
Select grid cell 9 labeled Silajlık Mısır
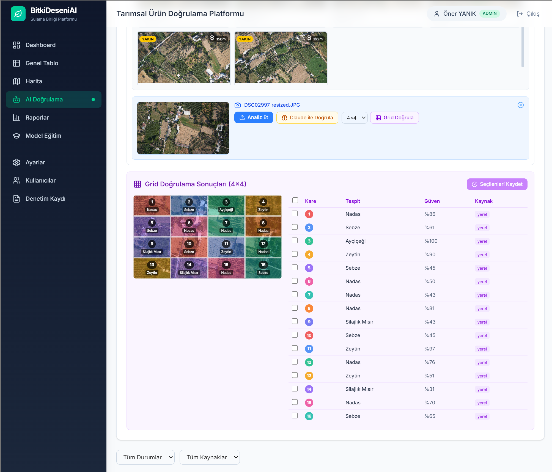coord(152,247)
